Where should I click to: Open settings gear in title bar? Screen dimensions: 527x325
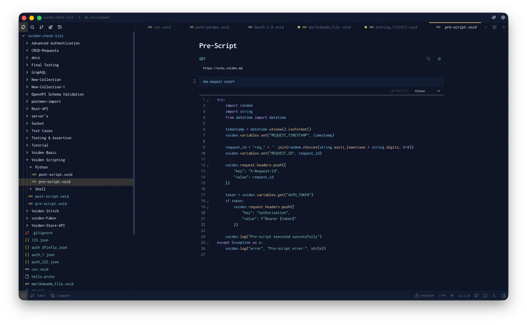coord(503,18)
